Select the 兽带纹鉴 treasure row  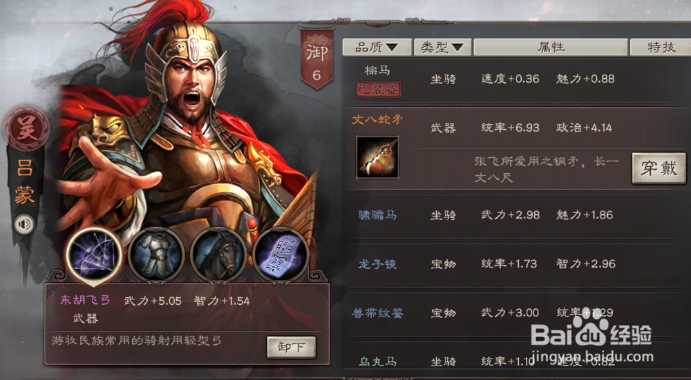point(518,313)
